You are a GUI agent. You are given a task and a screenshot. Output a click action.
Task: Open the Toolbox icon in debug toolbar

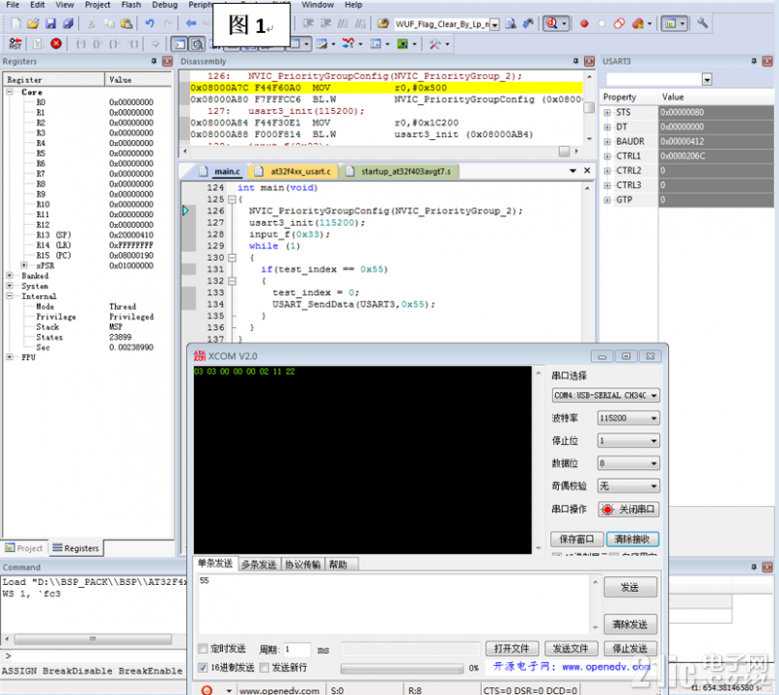434,43
